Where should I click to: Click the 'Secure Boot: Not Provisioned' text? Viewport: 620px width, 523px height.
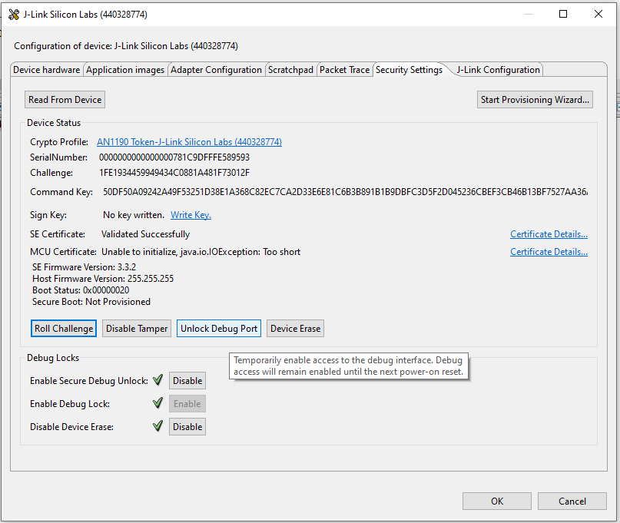[91, 302]
